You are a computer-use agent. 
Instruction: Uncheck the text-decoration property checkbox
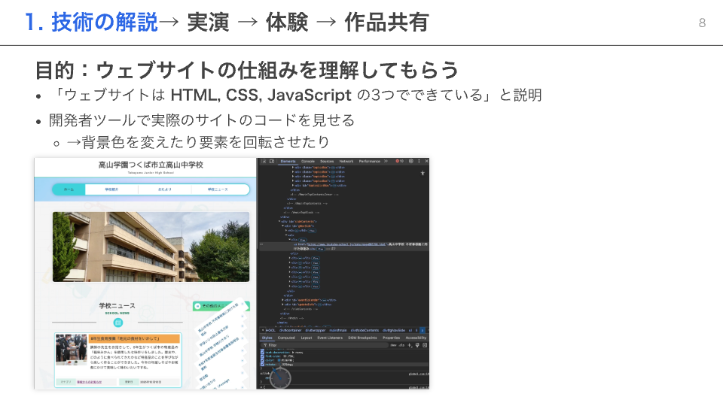pyautogui.click(x=262, y=353)
